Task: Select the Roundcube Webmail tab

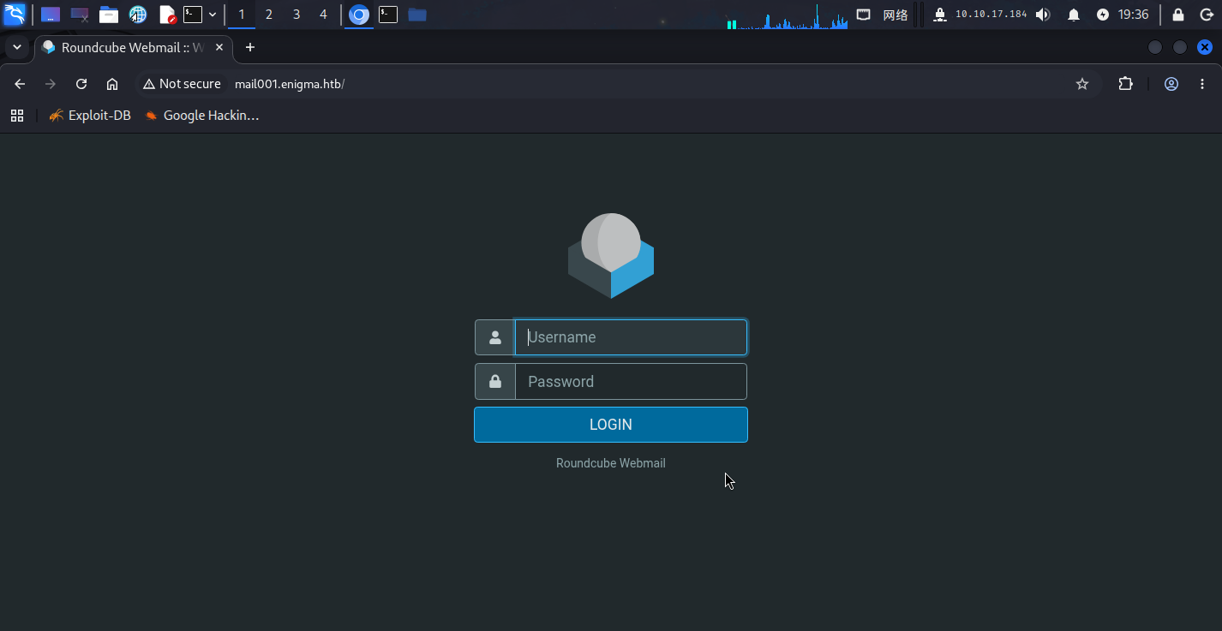Action: point(134,48)
